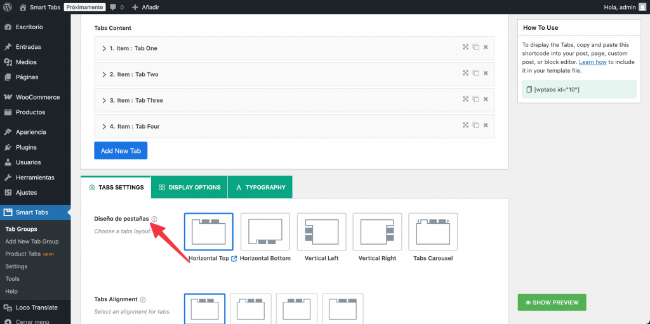Image resolution: width=650 pixels, height=324 pixels.
Task: Duplicate the Tab Three item
Action: pos(476,100)
